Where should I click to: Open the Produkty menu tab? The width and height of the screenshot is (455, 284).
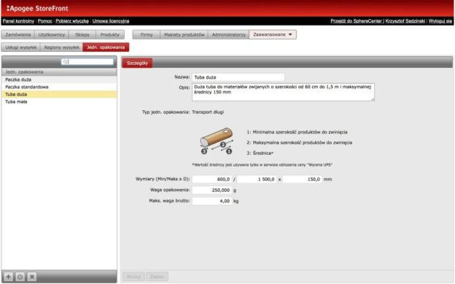click(110, 34)
